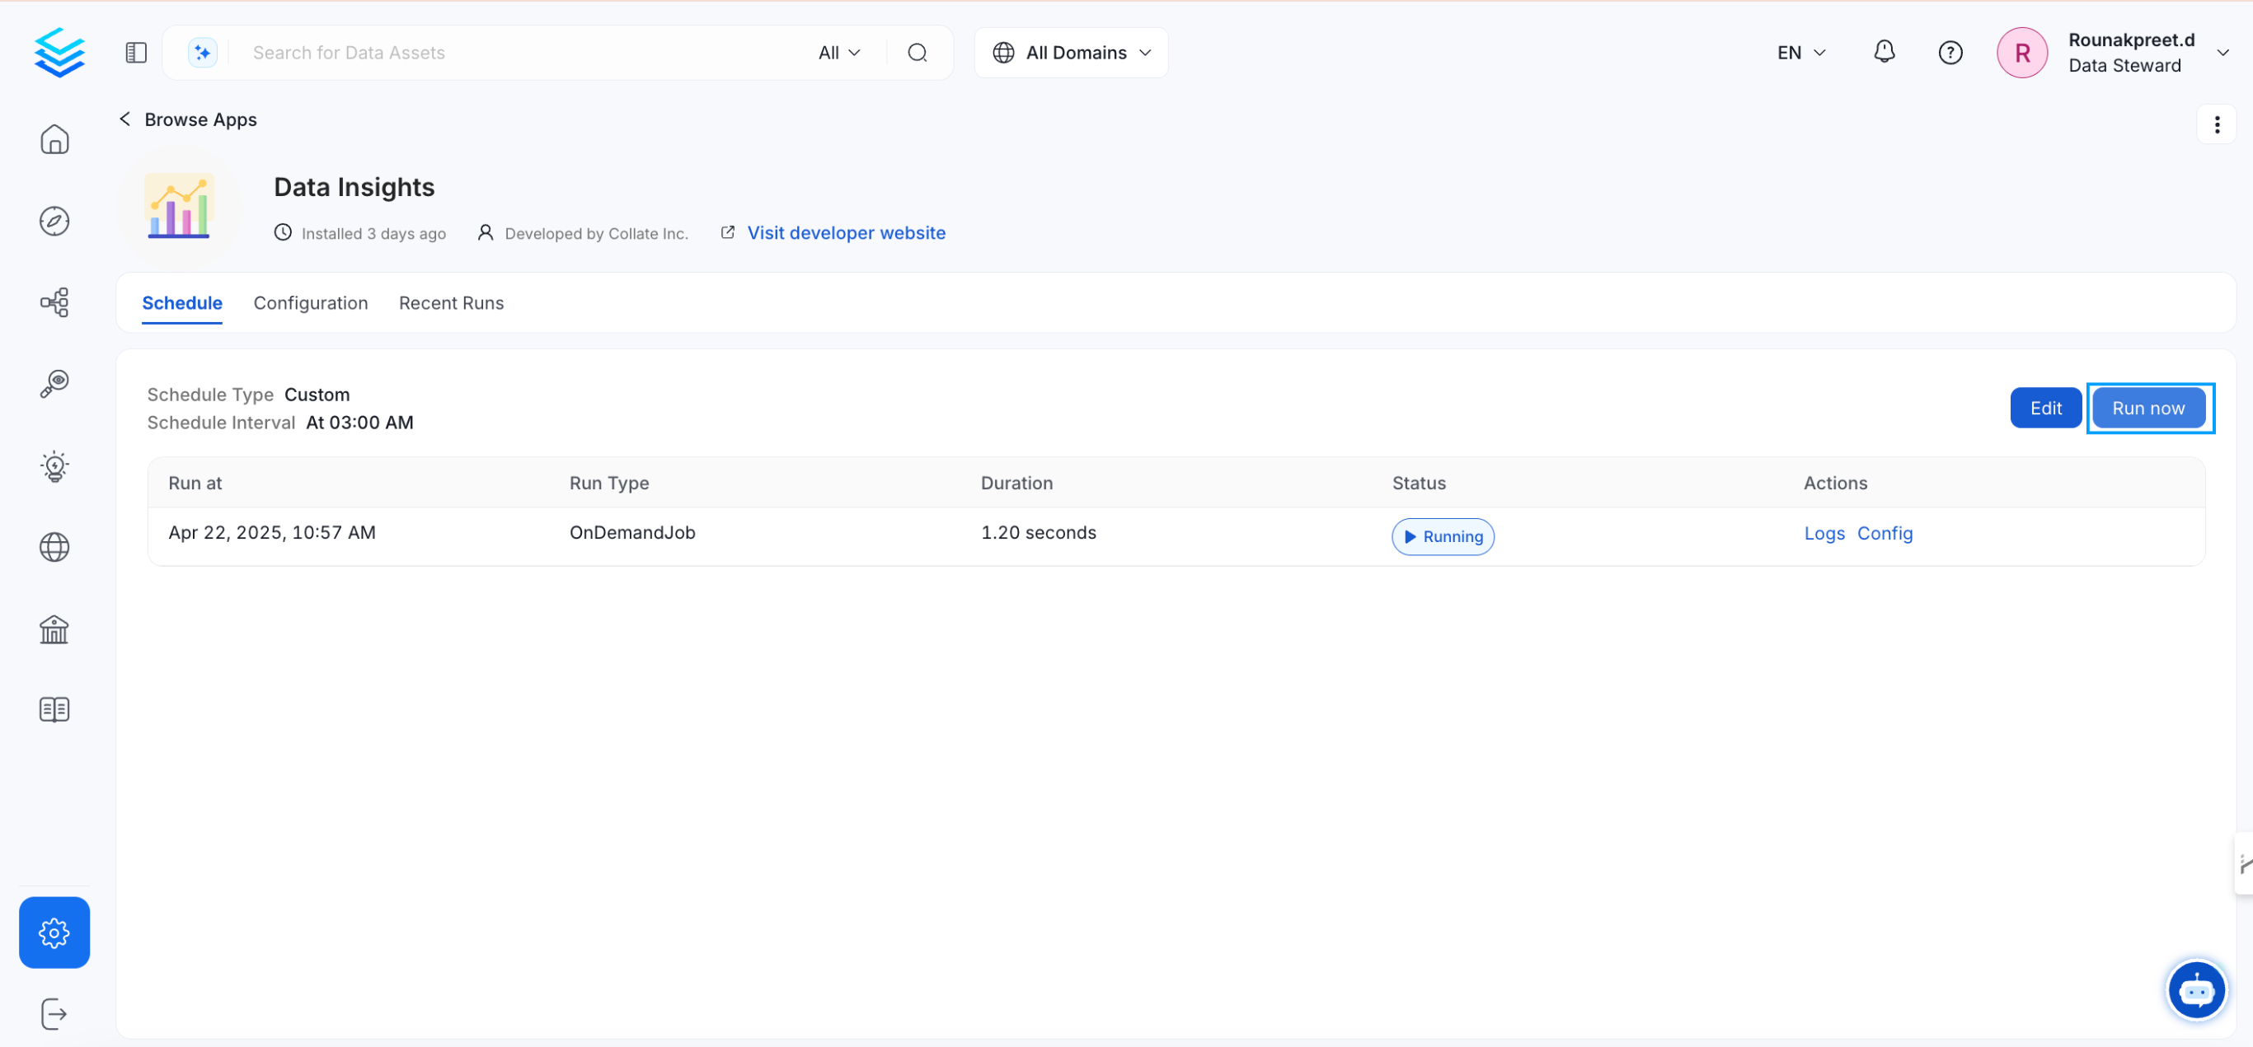Viewport: 2253px width, 1047px height.
Task: Click the logout icon at sidebar bottom
Action: pos(54,1014)
